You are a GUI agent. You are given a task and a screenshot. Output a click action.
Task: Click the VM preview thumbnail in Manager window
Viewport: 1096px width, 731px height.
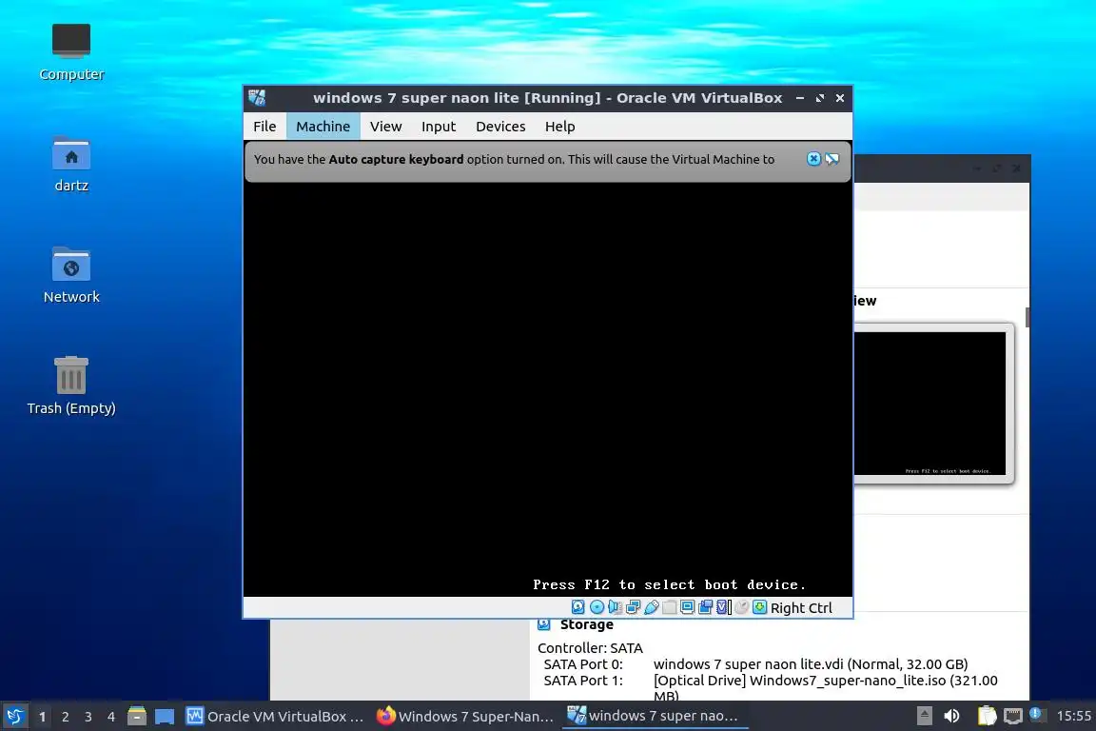(x=930, y=403)
